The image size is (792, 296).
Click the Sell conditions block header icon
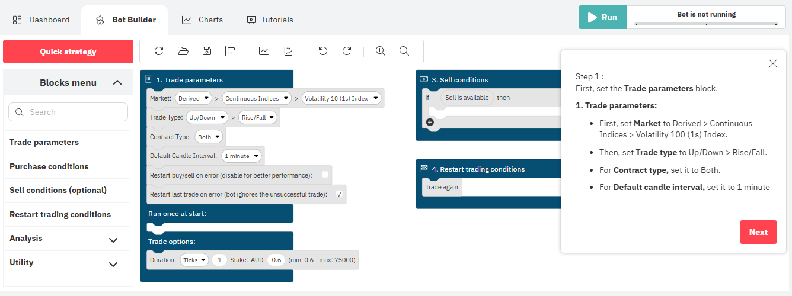click(x=424, y=79)
